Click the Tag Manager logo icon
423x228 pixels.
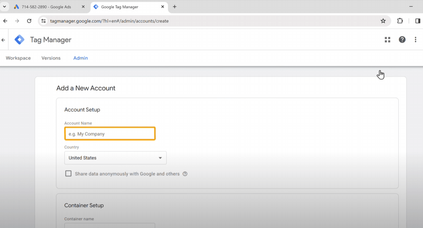point(19,40)
